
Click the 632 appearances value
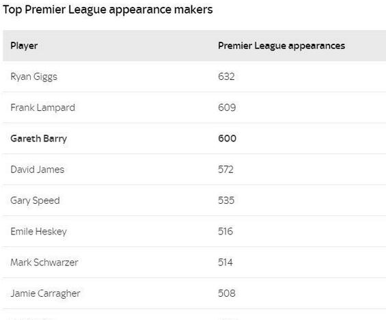pyautogui.click(x=226, y=77)
